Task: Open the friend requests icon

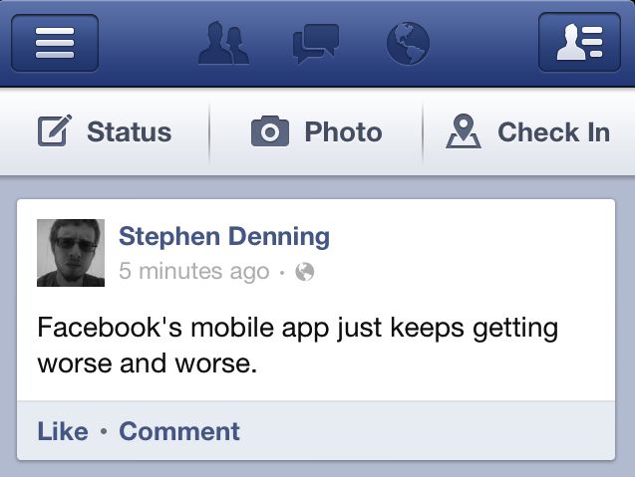Action: coord(223,43)
